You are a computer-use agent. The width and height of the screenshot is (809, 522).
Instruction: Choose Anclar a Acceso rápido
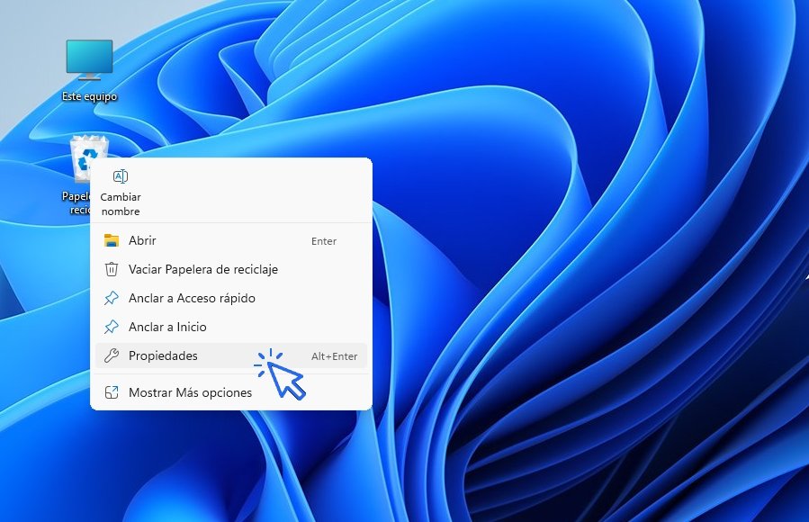pyautogui.click(x=192, y=298)
